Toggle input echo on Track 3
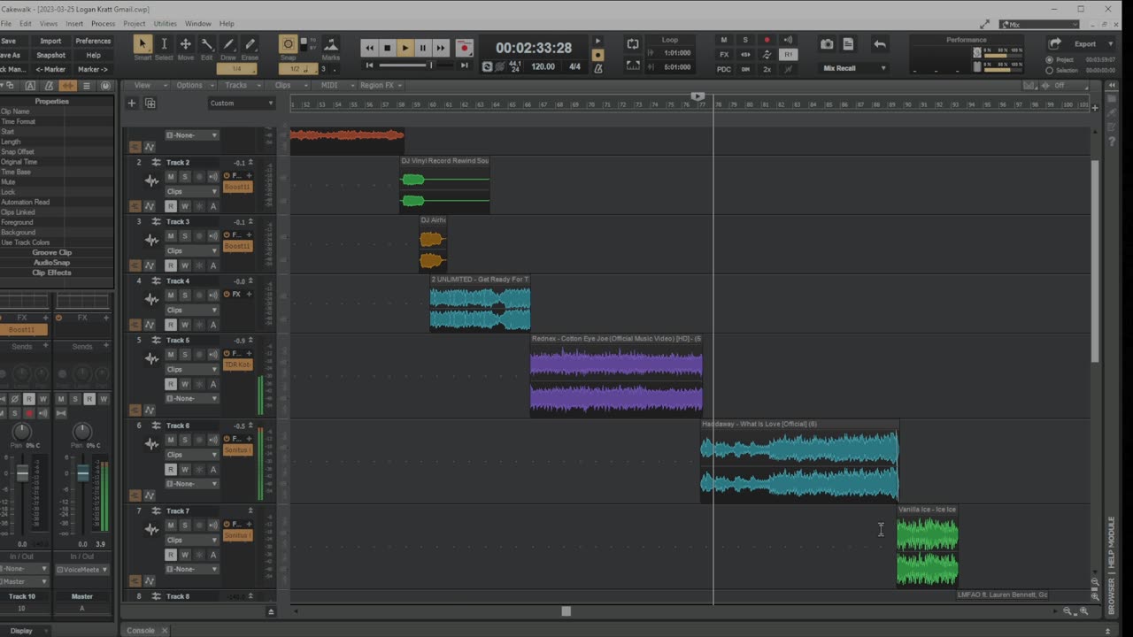Screen dimensions: 1133x637 pyautogui.click(x=213, y=235)
